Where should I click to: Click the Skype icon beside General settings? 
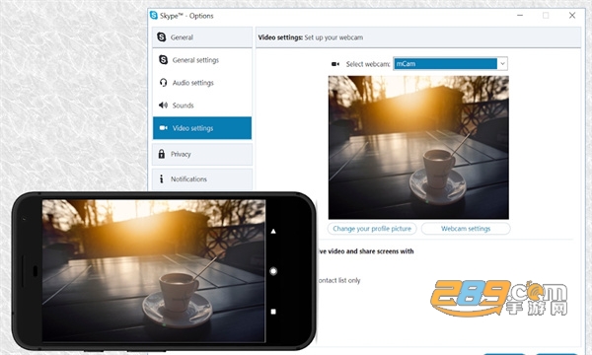click(163, 59)
